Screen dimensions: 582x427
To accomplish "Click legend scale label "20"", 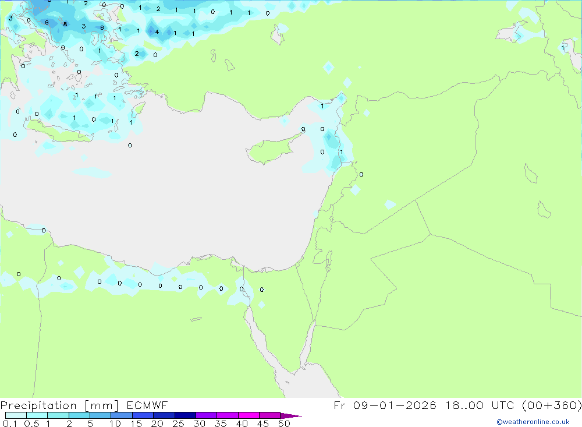I will 157,424.
